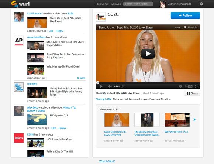The width and height of the screenshot is (214, 164).
Task: Click 'Wis. Missing Girl Found Dead' title
Action: 63,66
